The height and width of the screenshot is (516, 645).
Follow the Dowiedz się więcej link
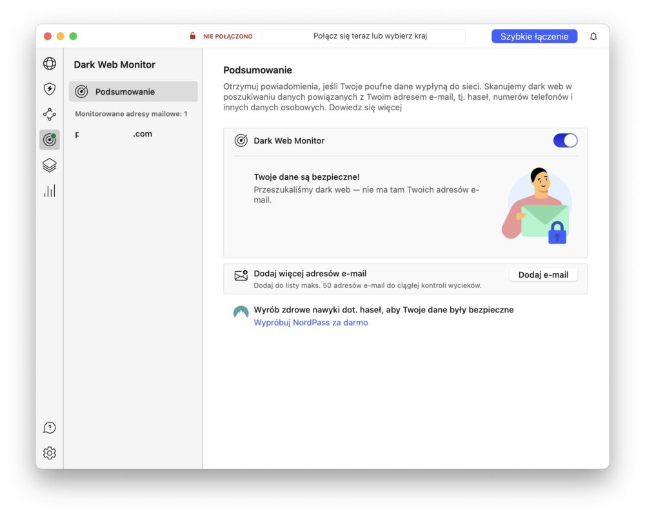click(x=365, y=108)
